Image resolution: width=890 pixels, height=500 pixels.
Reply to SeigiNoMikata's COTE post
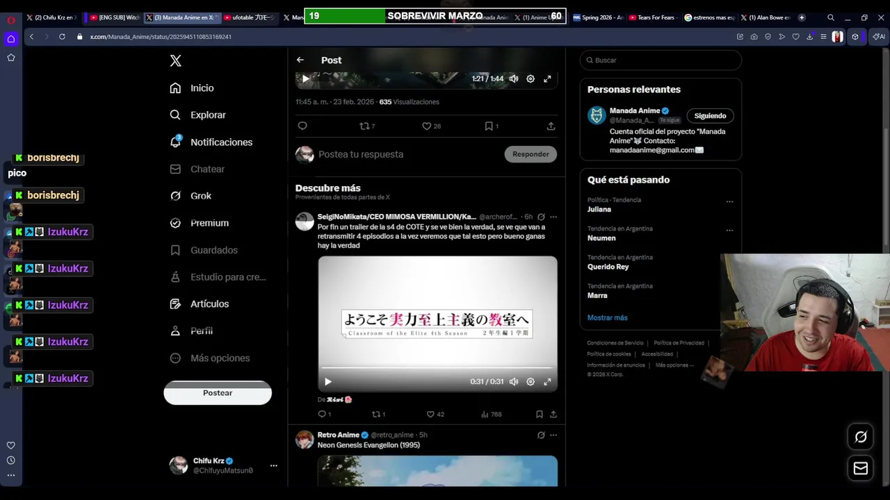(x=324, y=414)
